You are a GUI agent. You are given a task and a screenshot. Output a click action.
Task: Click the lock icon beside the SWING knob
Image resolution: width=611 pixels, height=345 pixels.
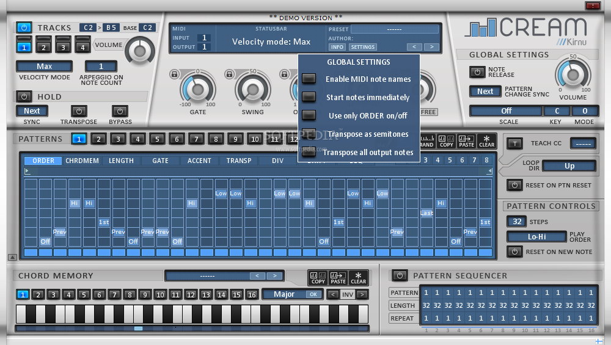pyautogui.click(x=230, y=74)
